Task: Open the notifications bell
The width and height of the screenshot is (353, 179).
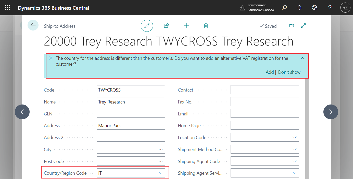Action: click(299, 8)
